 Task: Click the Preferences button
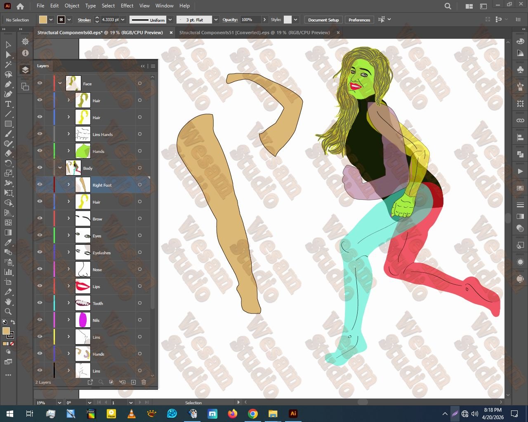[359, 20]
